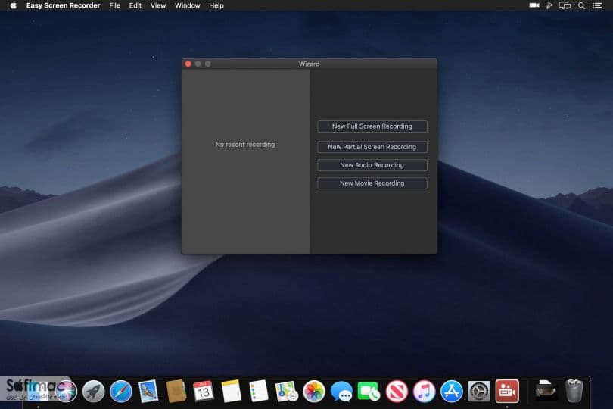Start New Full Screen Recording

372,126
